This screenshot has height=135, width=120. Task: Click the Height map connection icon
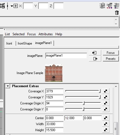click(106, 130)
